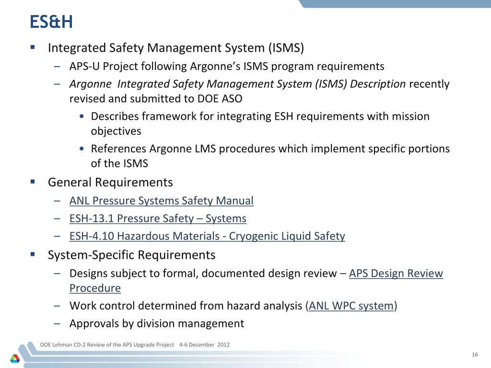Image resolution: width=491 pixels, height=368 pixels.
Task: Click the footer 'DOE Lehman CD-2 Review of the APS Upgrade Project'
Action: [107, 345]
